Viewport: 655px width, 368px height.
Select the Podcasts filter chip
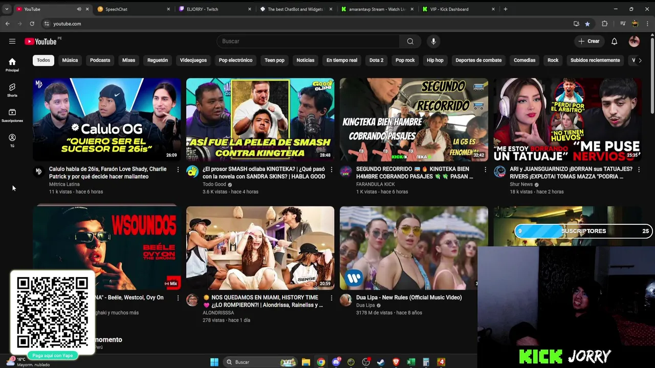tap(100, 60)
